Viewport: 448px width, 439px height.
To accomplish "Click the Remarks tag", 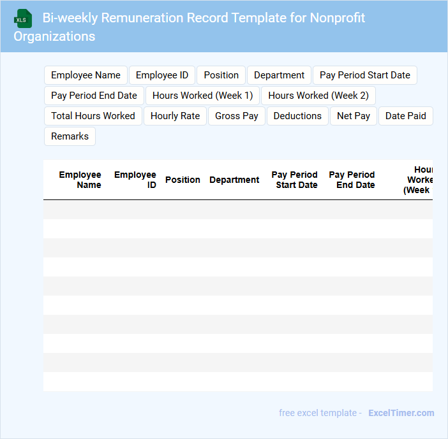I will click(70, 136).
